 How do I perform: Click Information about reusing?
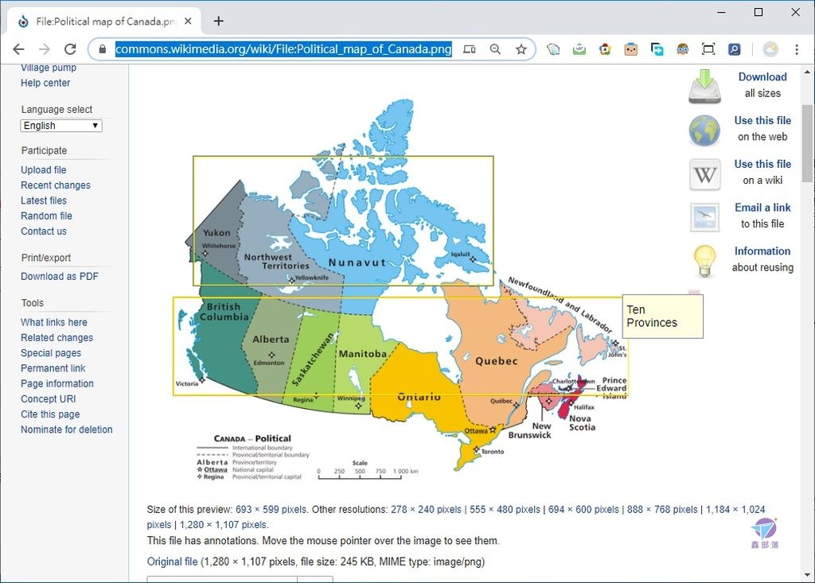coord(762,251)
